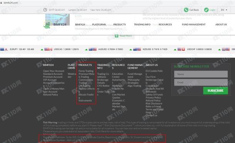Open the TRADING INFO top navigation menu
Image resolution: width=235 pixels, height=143 pixels.
pyautogui.click(x=142, y=24)
